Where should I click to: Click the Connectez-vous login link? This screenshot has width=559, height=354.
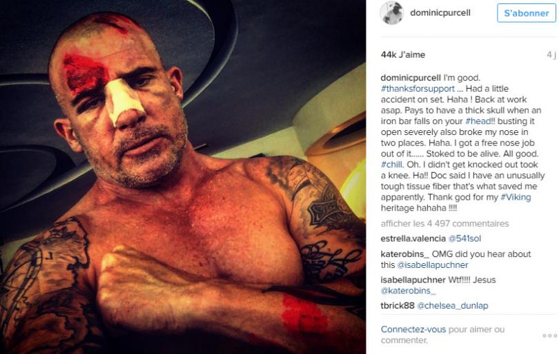point(413,329)
